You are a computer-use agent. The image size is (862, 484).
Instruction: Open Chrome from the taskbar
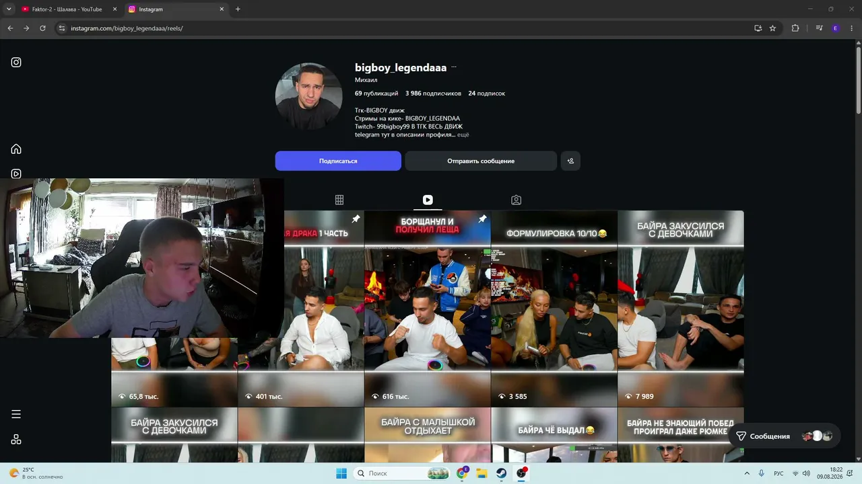point(462,473)
